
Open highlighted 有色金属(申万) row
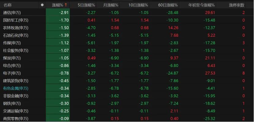(x=127, y=88)
